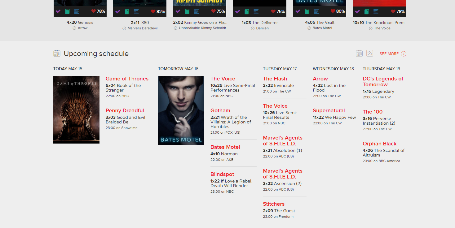Open Orphan Black show link

tap(380, 144)
